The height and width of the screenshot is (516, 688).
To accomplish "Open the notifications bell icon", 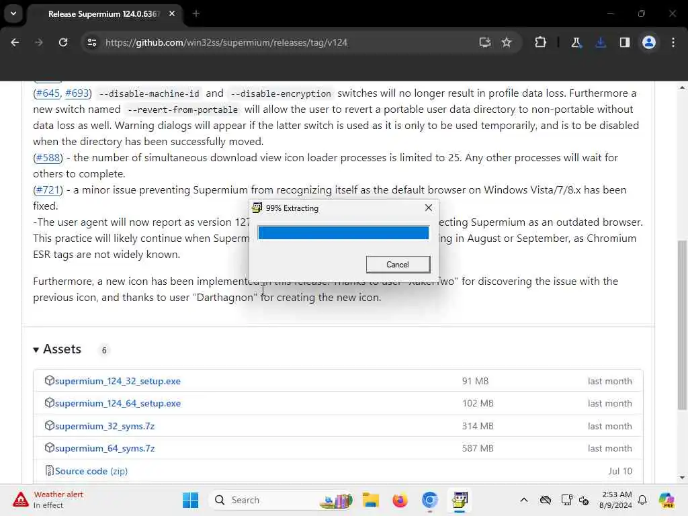I will click(x=642, y=500).
